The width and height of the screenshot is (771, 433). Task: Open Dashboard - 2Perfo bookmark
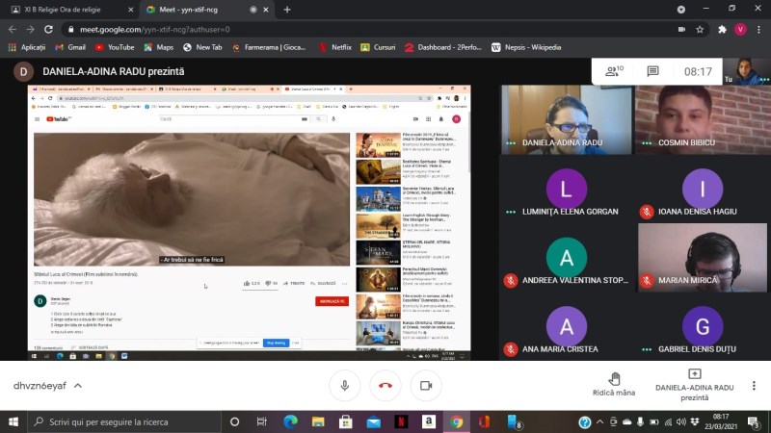pos(443,47)
